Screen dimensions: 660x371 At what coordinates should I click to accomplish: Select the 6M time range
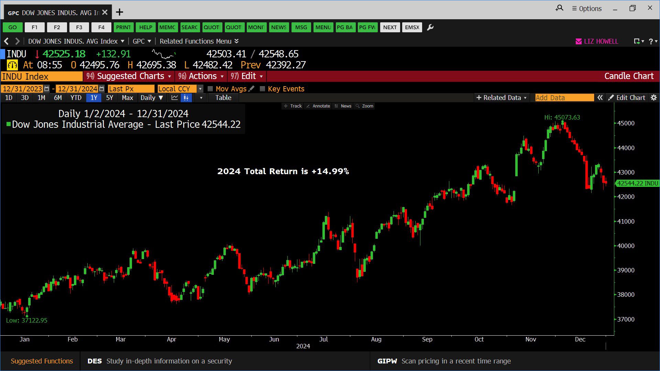(58, 98)
